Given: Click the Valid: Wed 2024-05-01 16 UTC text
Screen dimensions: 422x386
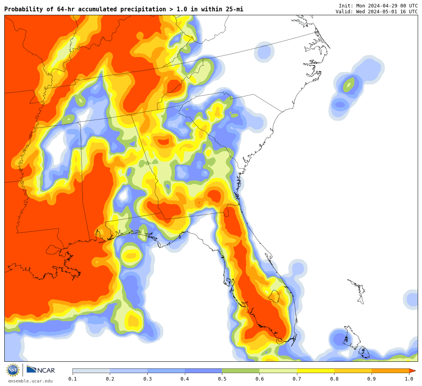Looking at the screenshot, I should click(x=377, y=12).
